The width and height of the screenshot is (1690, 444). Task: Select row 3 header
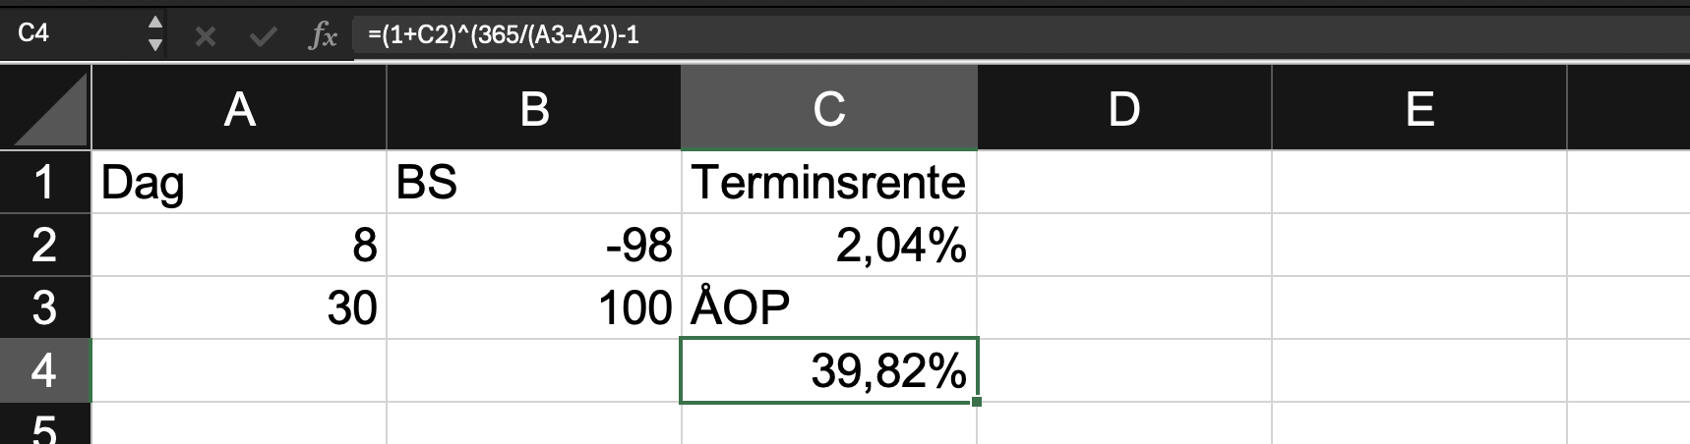pyautogui.click(x=45, y=307)
